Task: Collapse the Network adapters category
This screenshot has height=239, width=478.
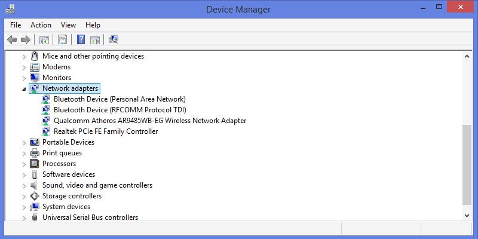Action: click(x=24, y=89)
